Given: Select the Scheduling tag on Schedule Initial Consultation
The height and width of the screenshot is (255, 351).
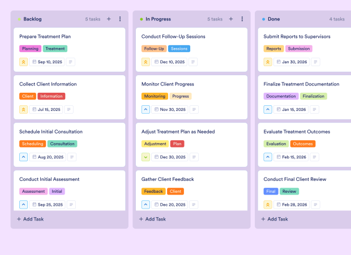Looking at the screenshot, I should [32, 144].
